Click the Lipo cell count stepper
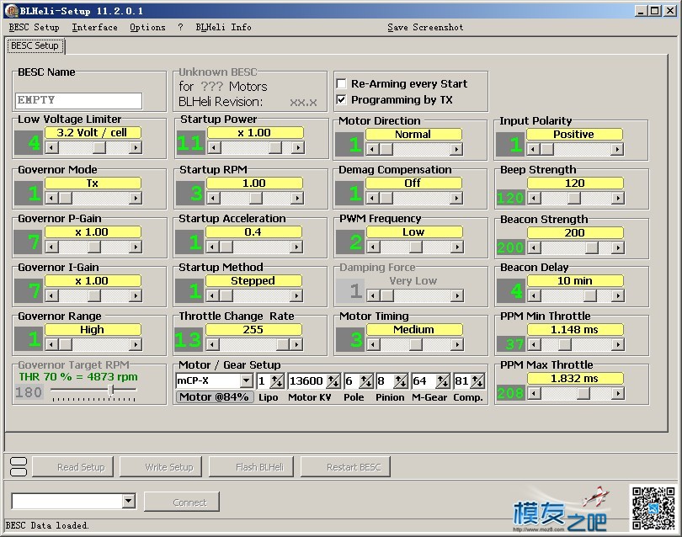This screenshot has height=537, width=682. click(277, 381)
